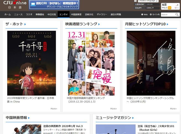The image size is (181, 134).
Task: Click arrow icon beside ミュージックマガジン
Action: [x=133, y=118]
